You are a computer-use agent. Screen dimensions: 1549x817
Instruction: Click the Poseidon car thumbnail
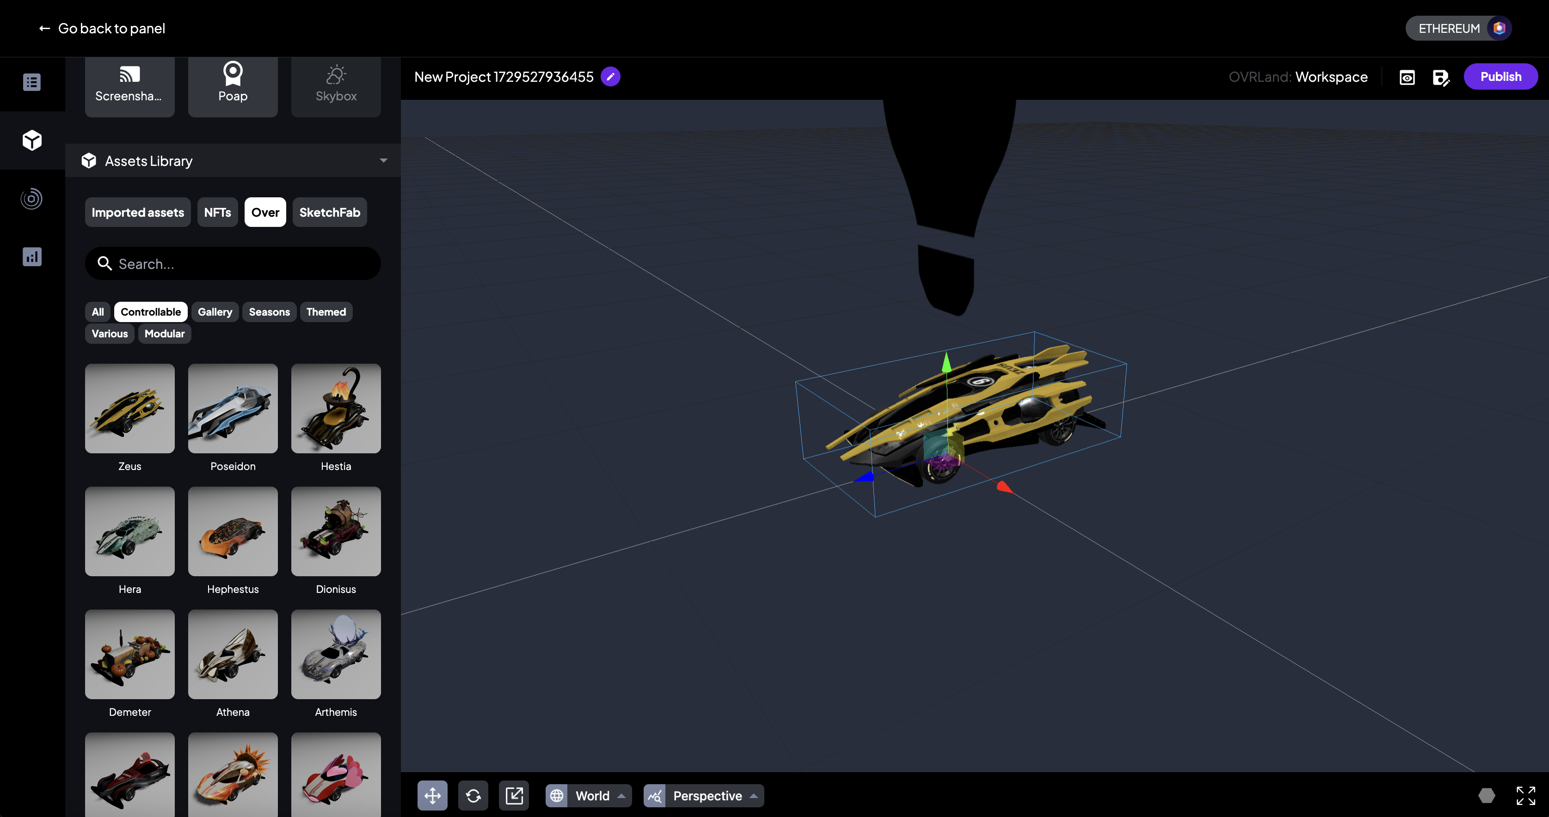point(233,408)
